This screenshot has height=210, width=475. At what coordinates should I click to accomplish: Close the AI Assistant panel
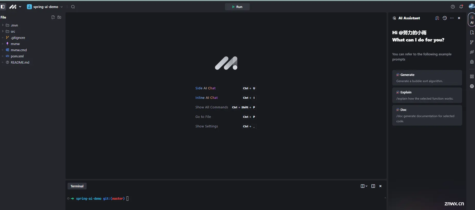(459, 18)
